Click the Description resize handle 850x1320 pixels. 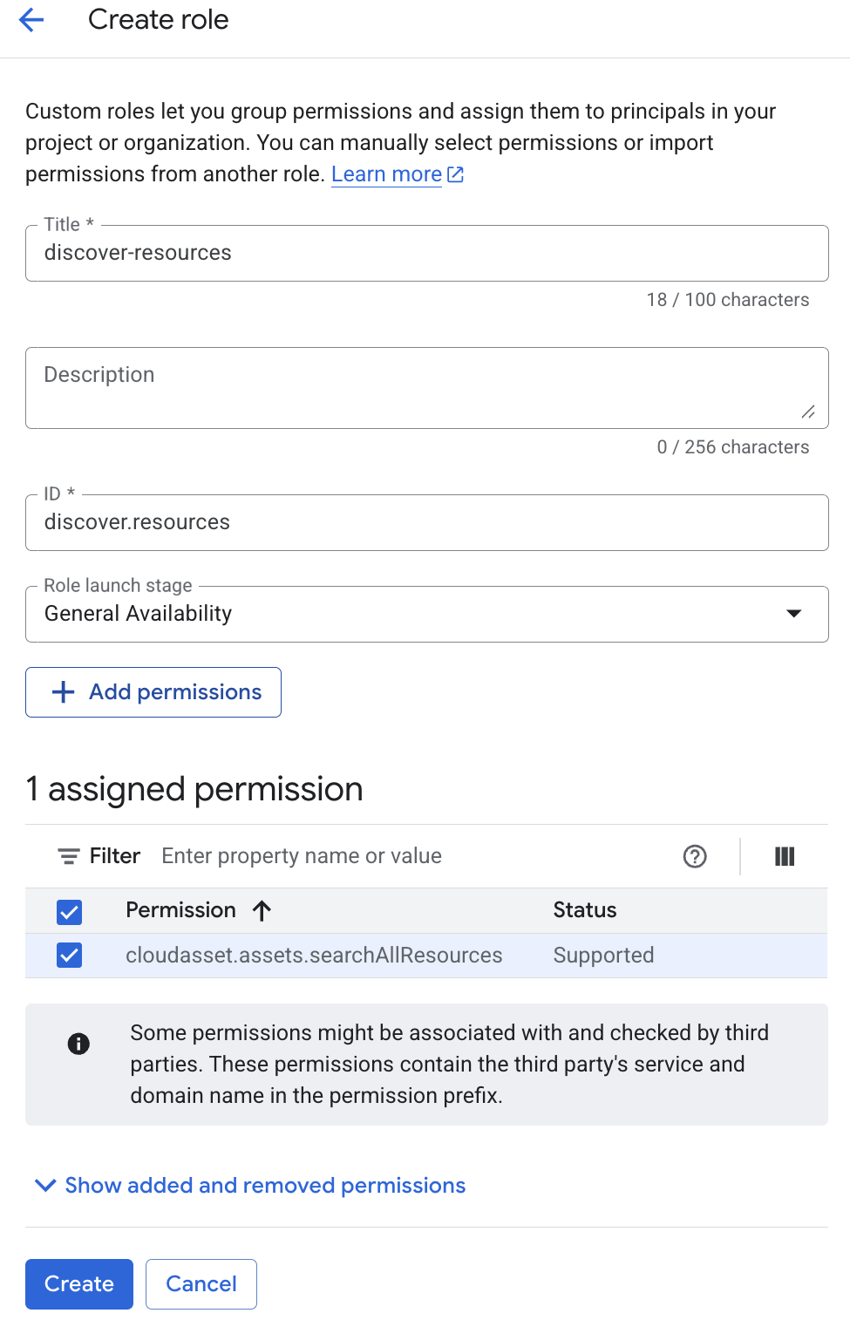[x=808, y=412]
